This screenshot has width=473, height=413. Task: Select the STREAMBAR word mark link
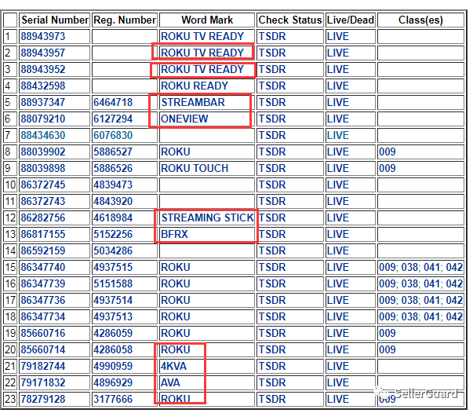click(193, 102)
